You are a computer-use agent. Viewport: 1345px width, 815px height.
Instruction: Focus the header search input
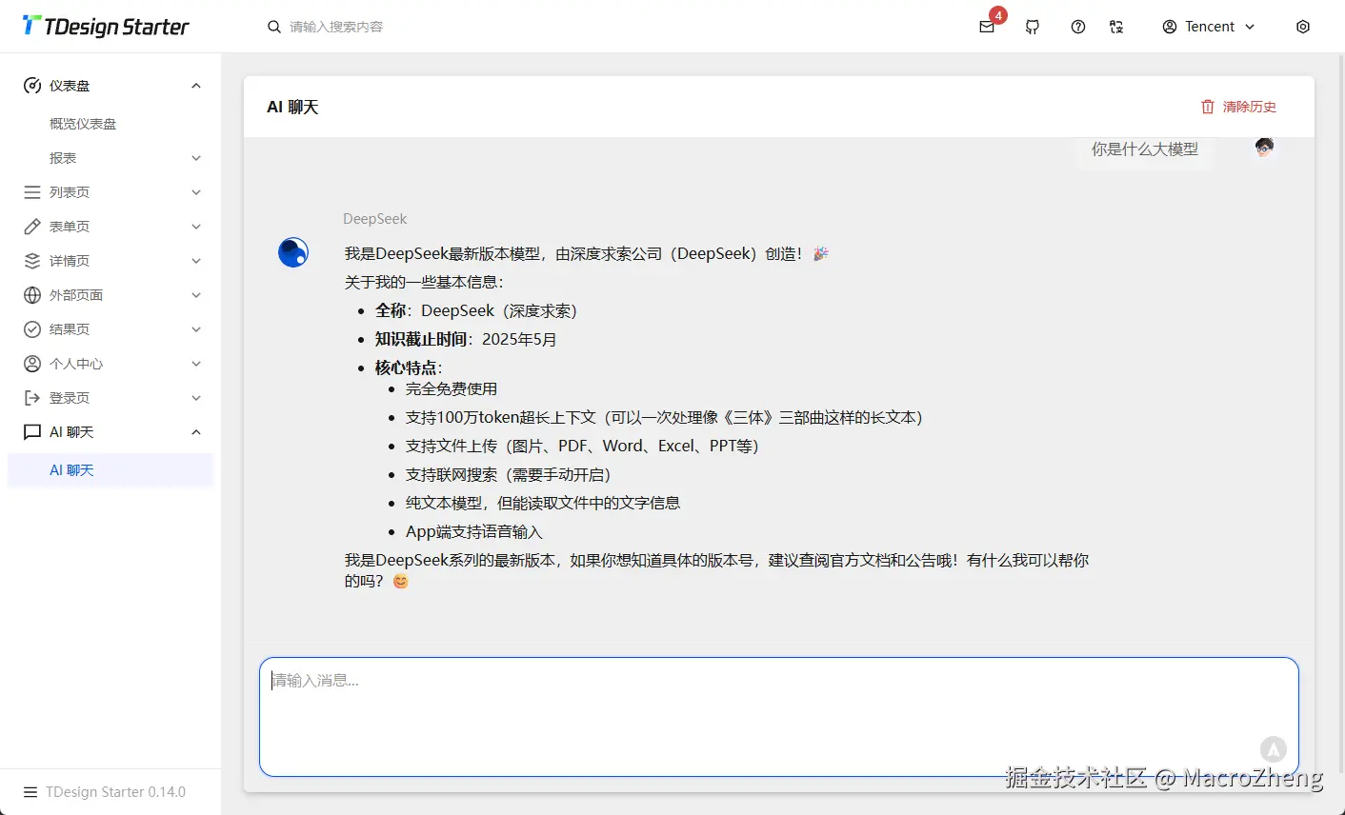[336, 27]
